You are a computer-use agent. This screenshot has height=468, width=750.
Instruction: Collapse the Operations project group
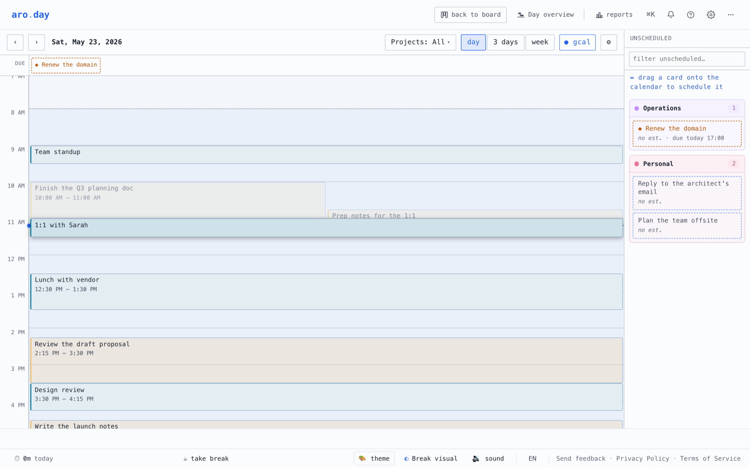coord(687,108)
